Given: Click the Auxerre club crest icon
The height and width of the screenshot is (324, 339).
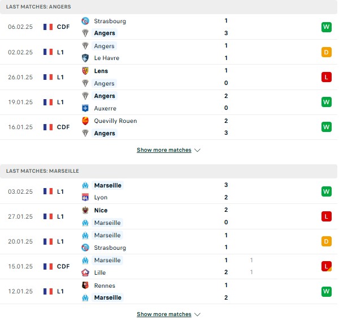Looking at the screenshot, I should [85, 108].
